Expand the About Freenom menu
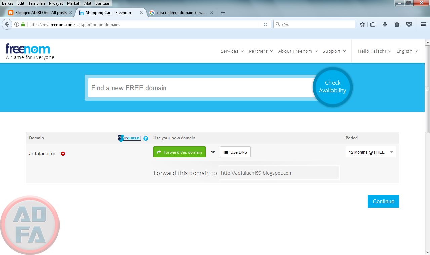Screen dimensions: 430x255 tap(298, 51)
